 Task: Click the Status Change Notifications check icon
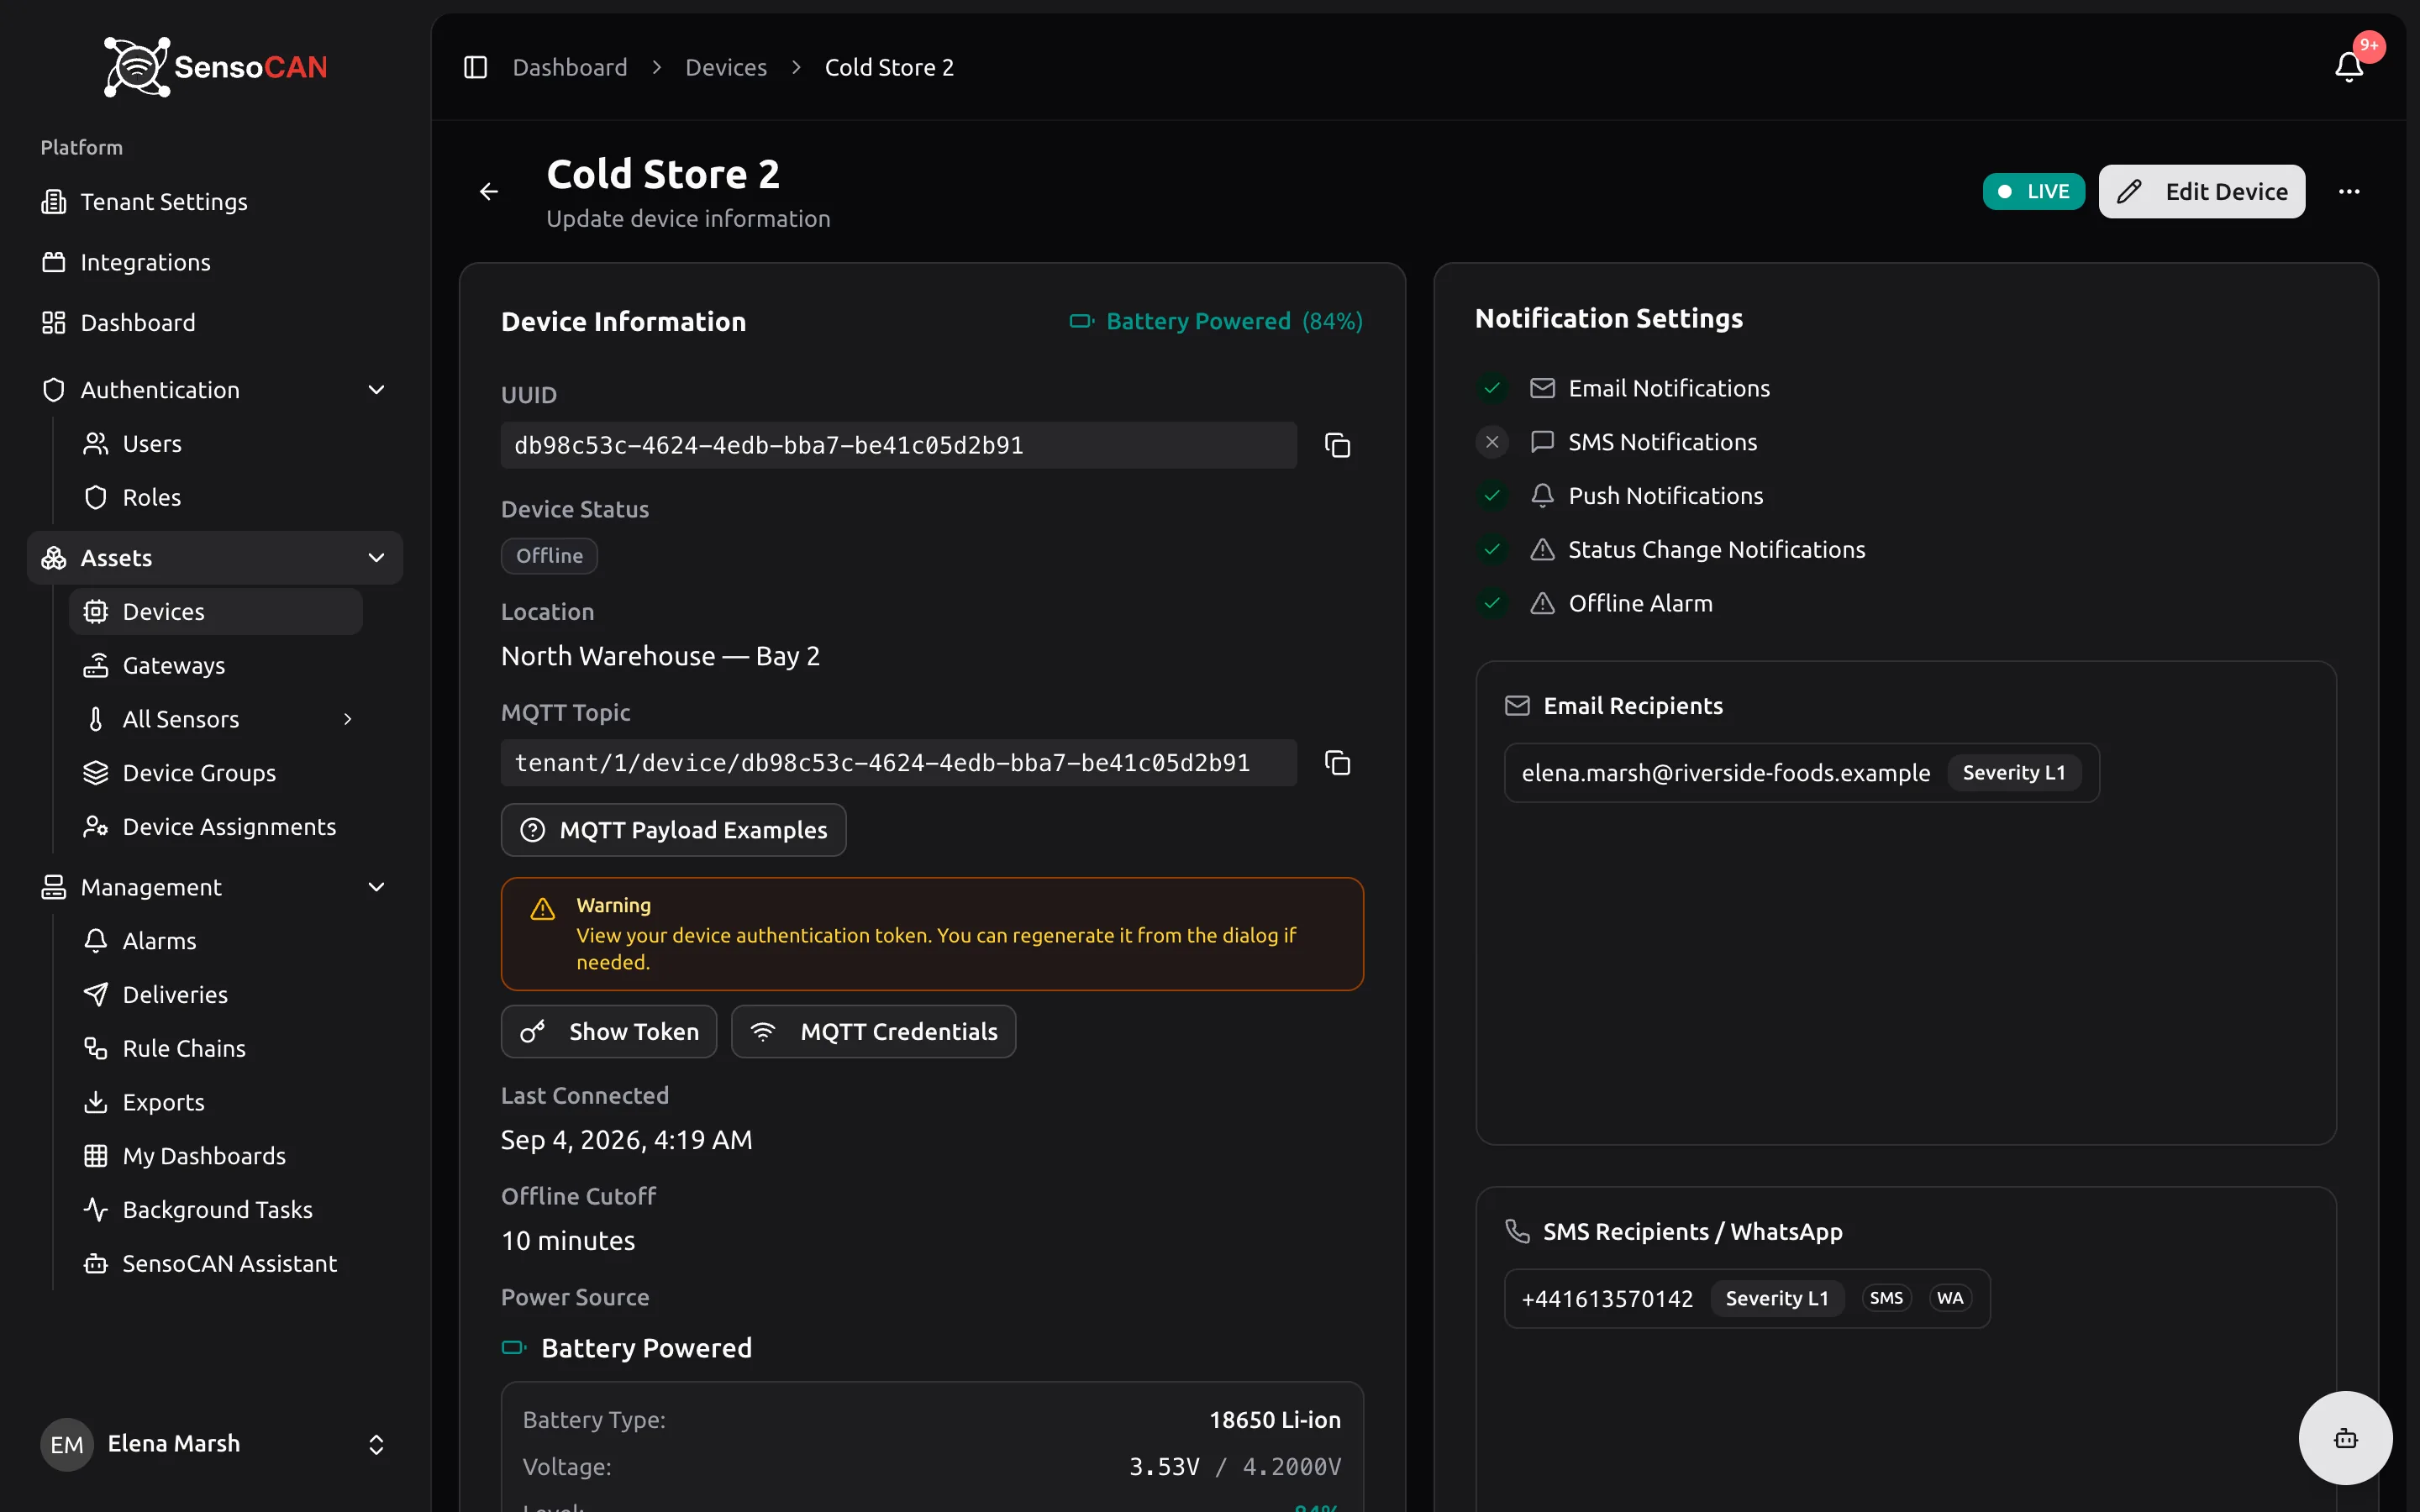pyautogui.click(x=1492, y=549)
